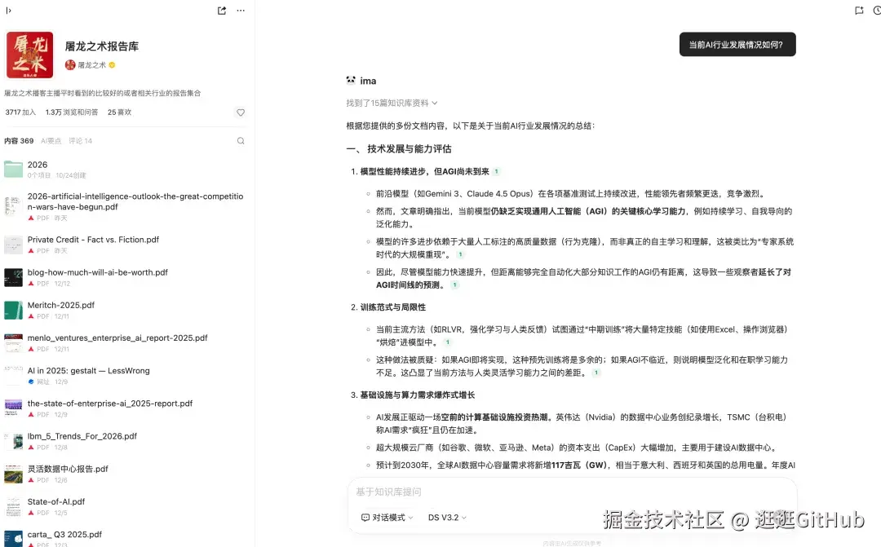This screenshot has width=881, height=547.
Task: Click the search magnifier in the sidebar
Action: 241,139
